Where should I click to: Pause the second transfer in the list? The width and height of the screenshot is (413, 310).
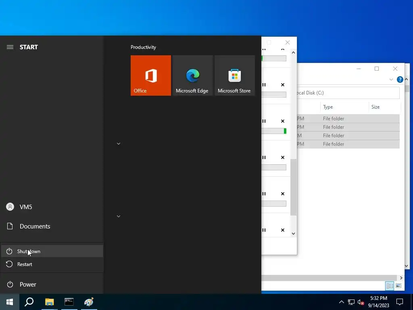click(x=264, y=85)
